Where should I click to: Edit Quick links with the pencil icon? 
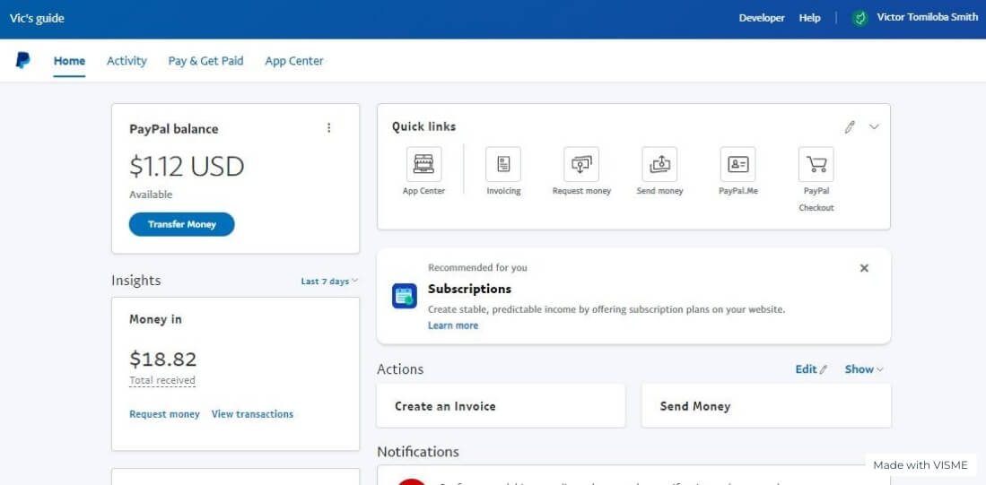pyautogui.click(x=851, y=127)
